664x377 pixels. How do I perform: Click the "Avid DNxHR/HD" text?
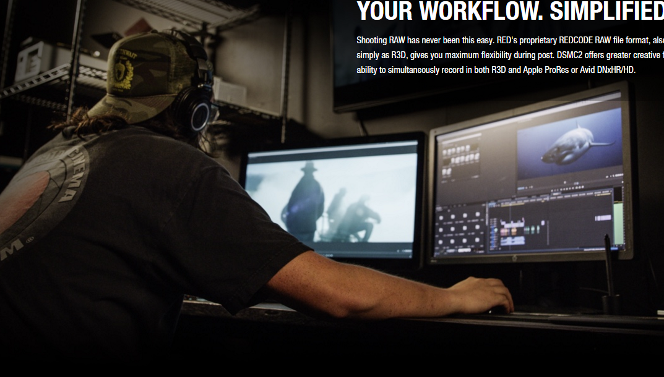point(607,70)
